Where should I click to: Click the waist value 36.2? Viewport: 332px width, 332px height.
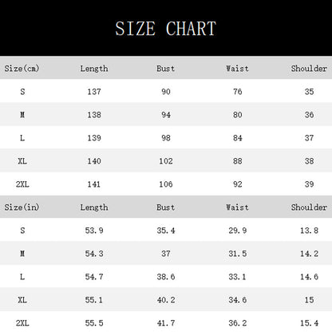[238, 323]
